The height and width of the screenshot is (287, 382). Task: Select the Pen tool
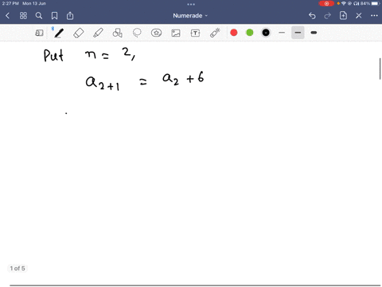tap(59, 33)
